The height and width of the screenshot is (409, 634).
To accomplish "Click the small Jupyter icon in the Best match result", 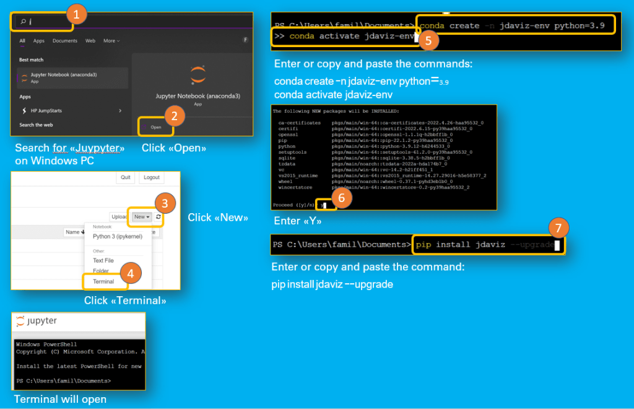I will point(24,77).
